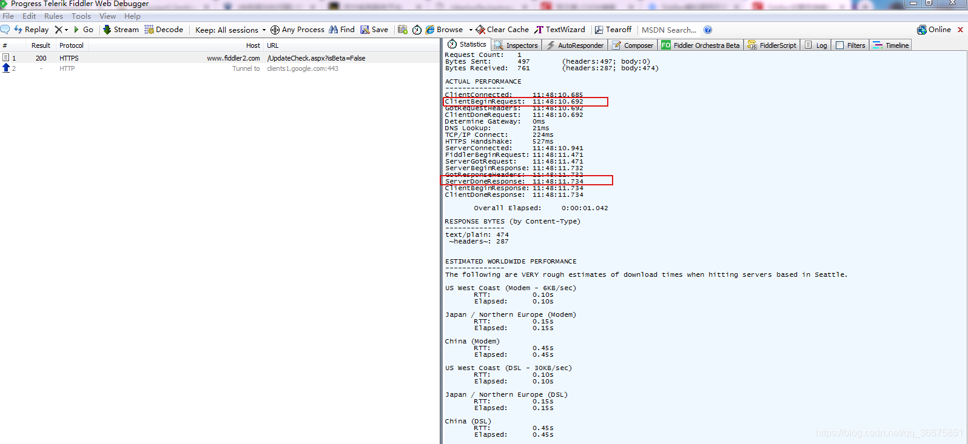Open the TextWizard tool

(560, 30)
